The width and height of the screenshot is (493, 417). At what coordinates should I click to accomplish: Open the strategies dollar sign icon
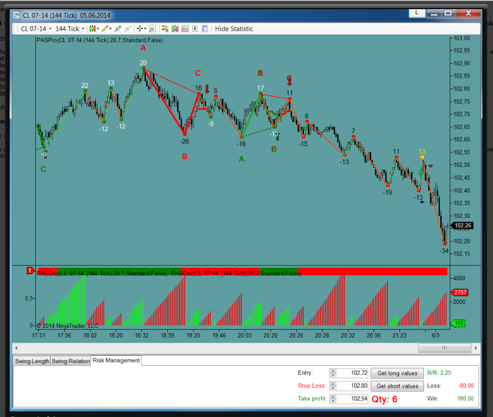pyautogui.click(x=195, y=29)
